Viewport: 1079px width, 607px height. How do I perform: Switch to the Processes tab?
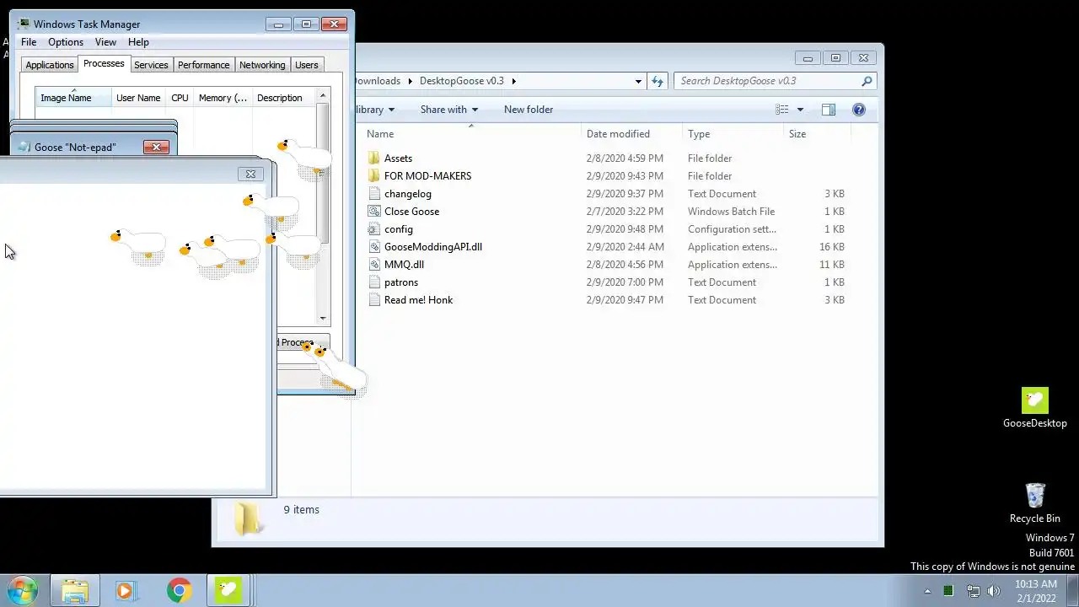coord(104,64)
